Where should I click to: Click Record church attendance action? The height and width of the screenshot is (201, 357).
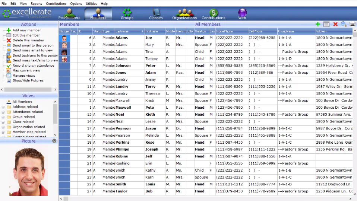33,66
